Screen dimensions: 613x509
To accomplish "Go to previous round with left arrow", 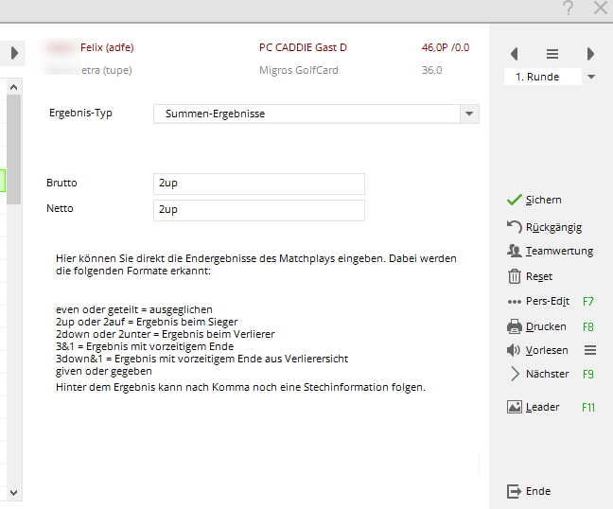I will click(515, 54).
